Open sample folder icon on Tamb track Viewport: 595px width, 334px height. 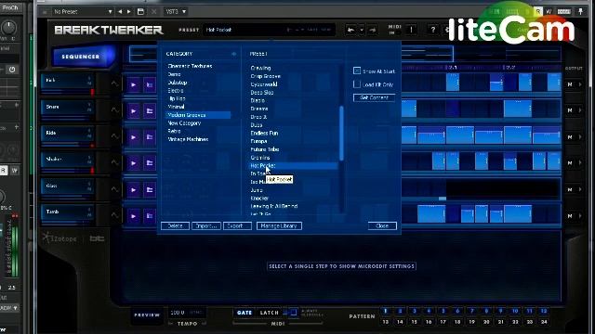[x=150, y=216]
